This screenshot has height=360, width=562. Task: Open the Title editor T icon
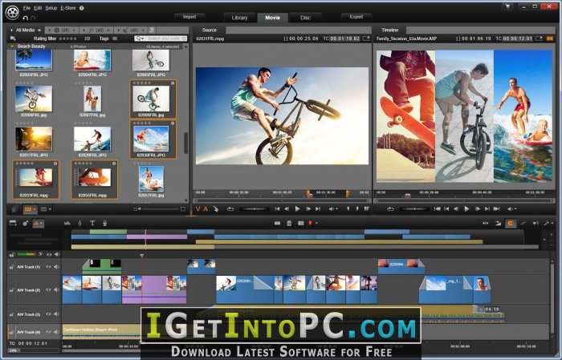pyautogui.click(x=92, y=223)
